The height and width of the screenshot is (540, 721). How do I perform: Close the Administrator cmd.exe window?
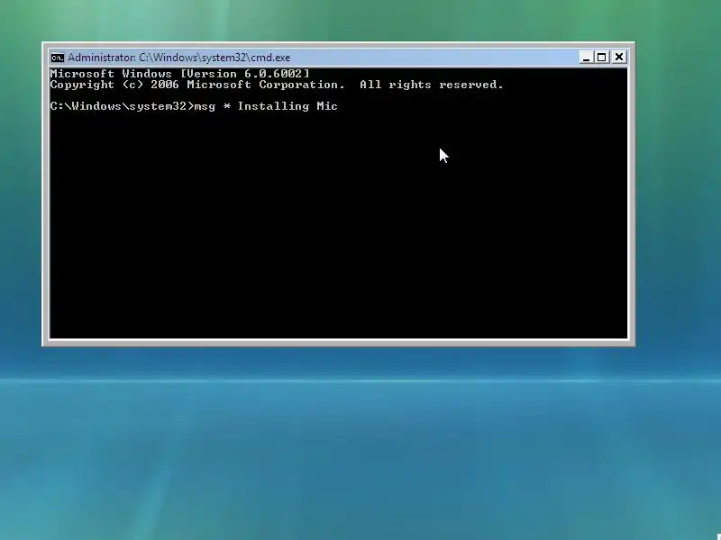(619, 58)
